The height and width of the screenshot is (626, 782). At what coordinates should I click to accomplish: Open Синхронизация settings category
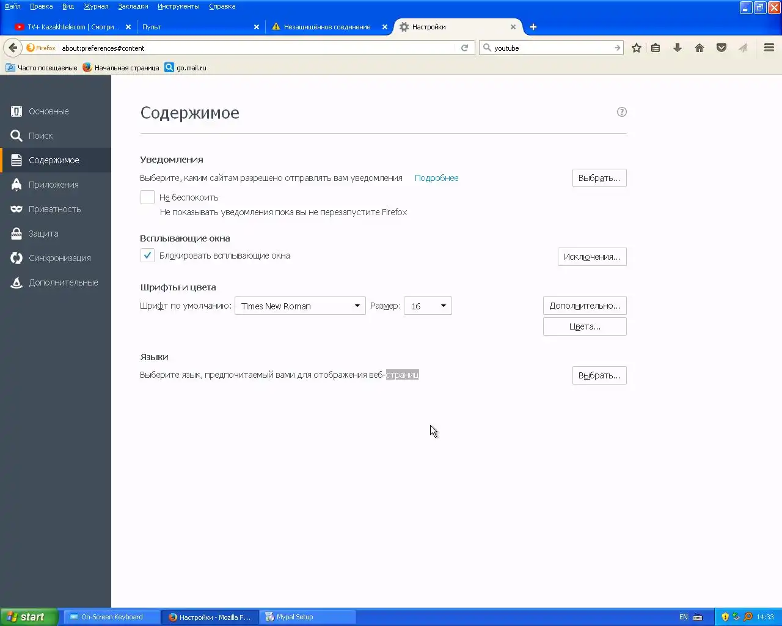pos(56,258)
